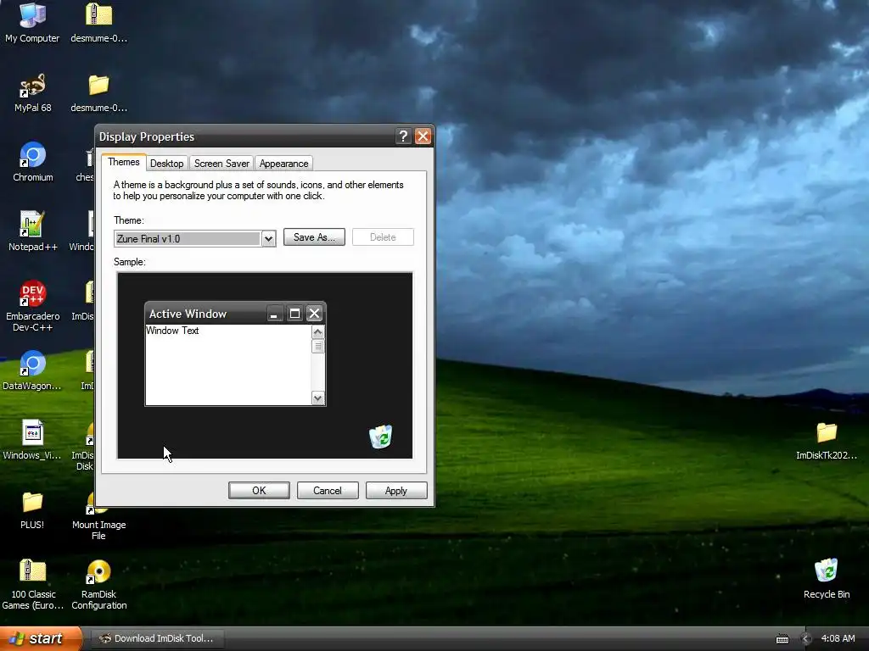Select the Chromium desktop shortcut

tap(33, 162)
